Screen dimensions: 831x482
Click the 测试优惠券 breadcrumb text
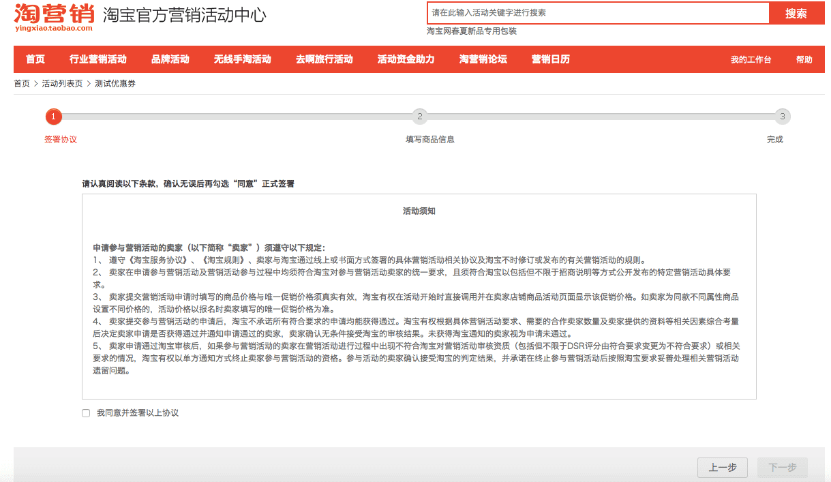coord(115,83)
